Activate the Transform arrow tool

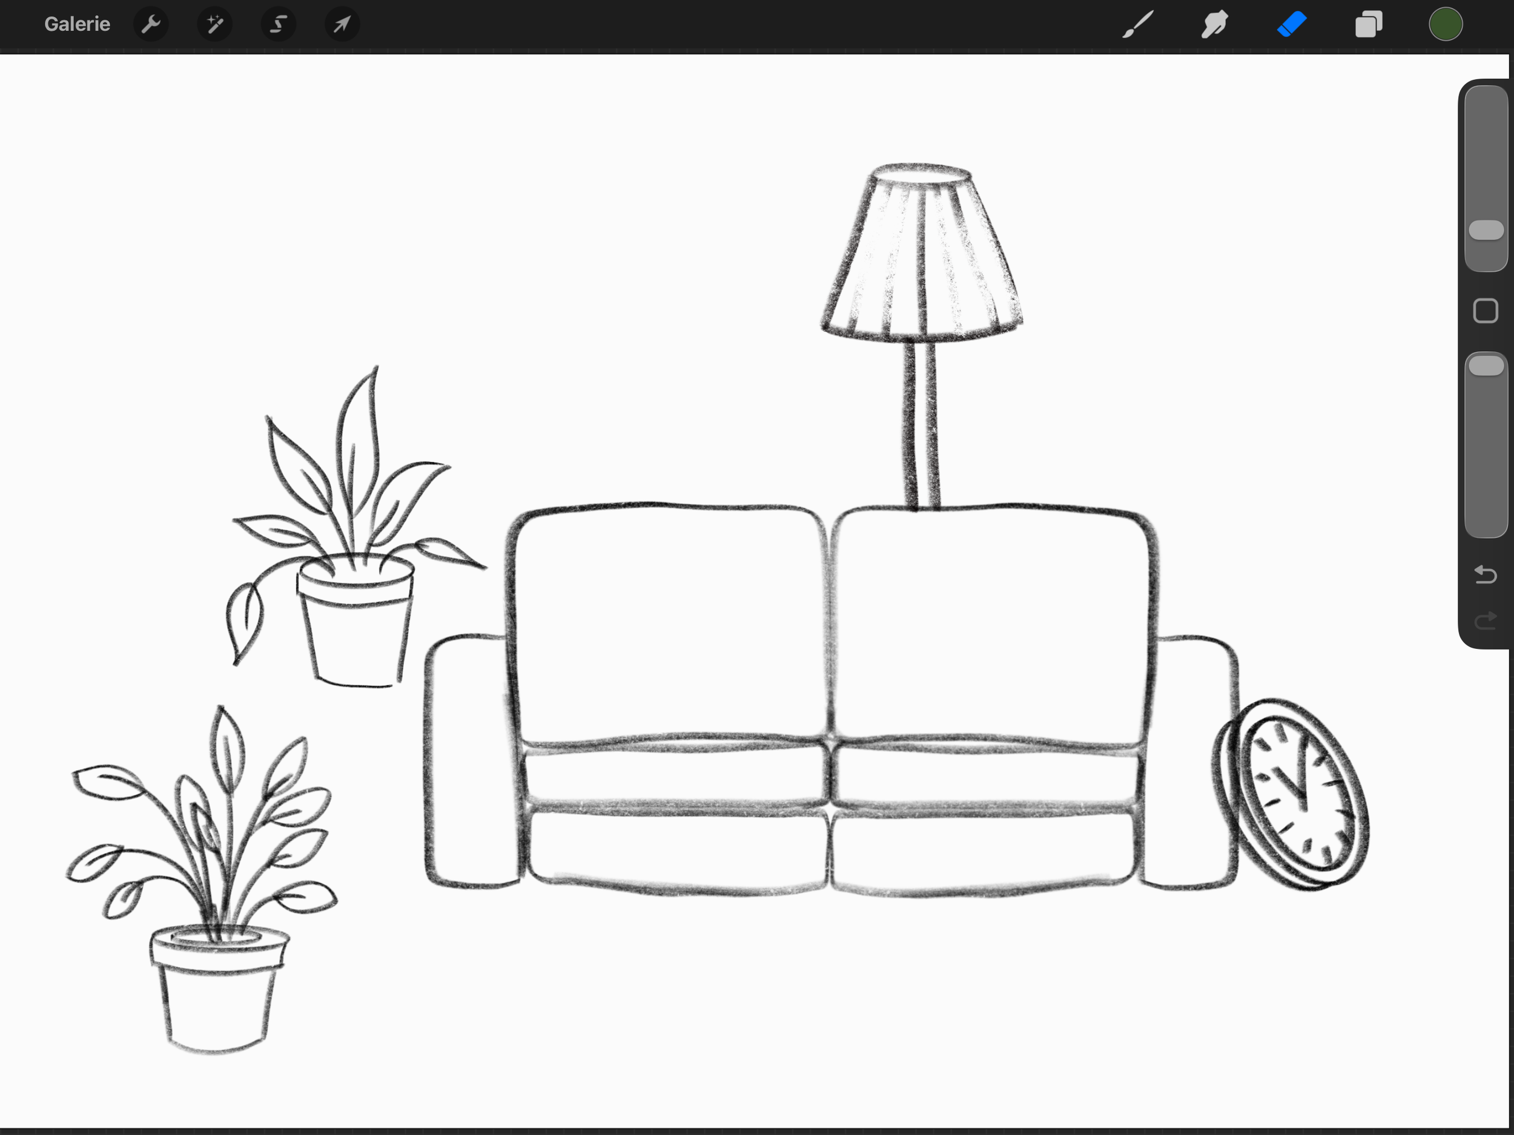point(342,25)
